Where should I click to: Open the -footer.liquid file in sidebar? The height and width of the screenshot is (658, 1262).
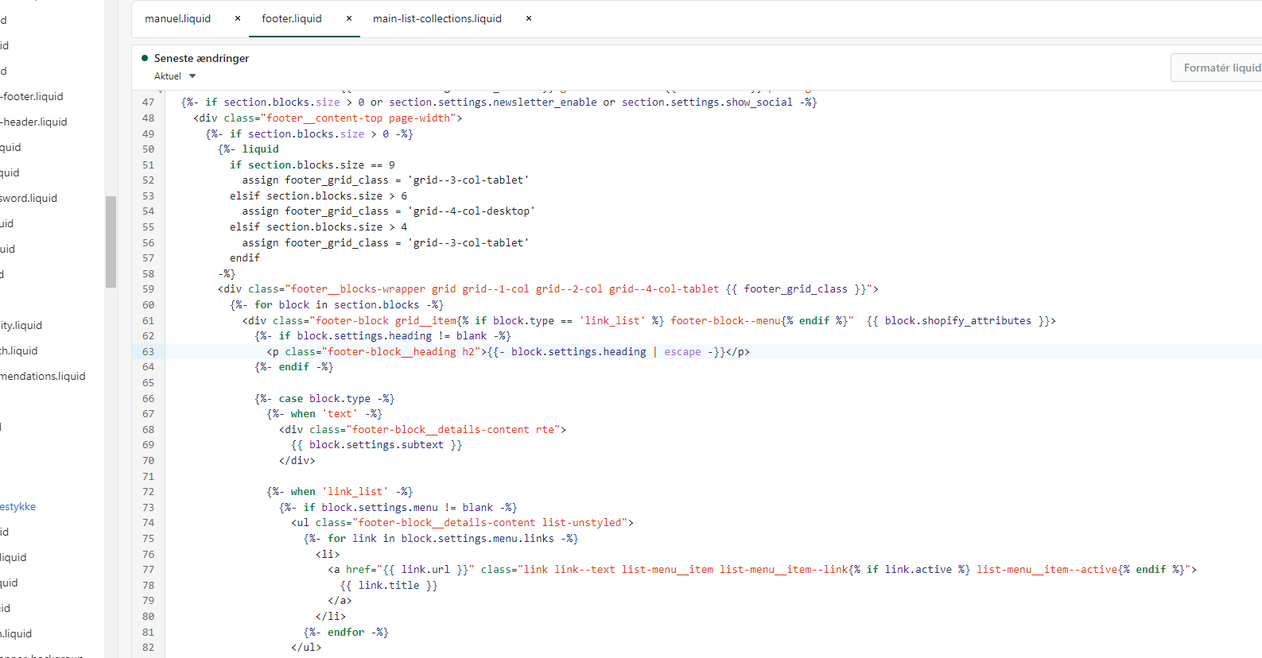pyautogui.click(x=32, y=96)
